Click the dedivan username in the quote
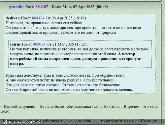The height and width of the screenshot is (125, 165). click(13, 18)
